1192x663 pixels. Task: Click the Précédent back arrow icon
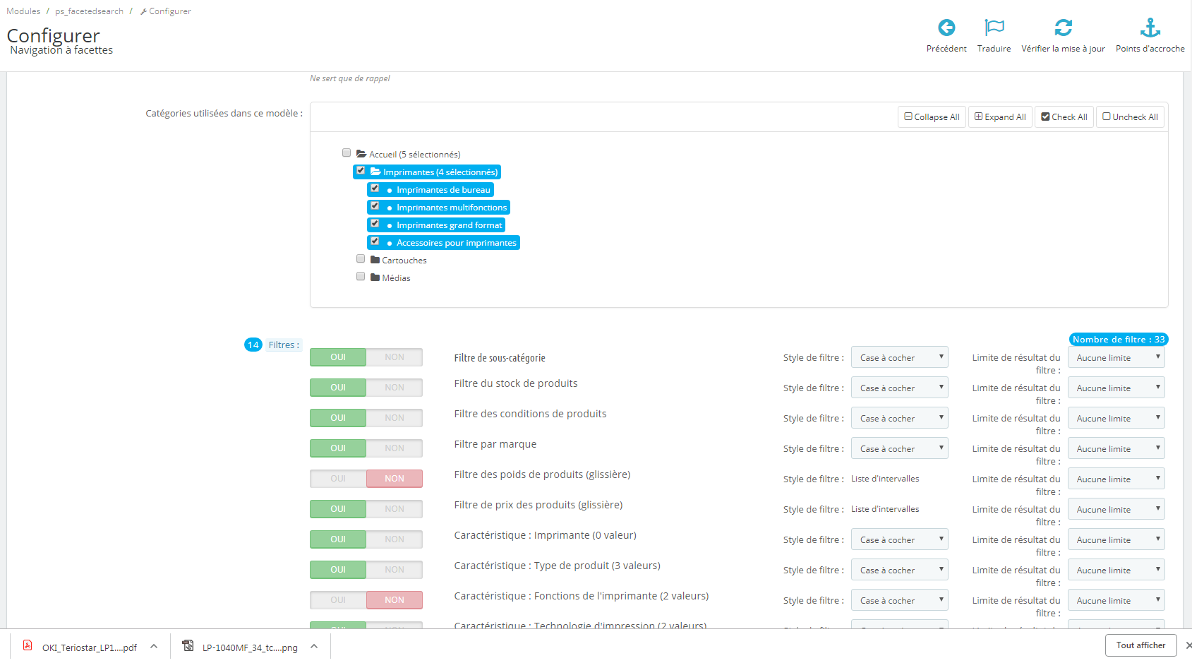pos(946,28)
